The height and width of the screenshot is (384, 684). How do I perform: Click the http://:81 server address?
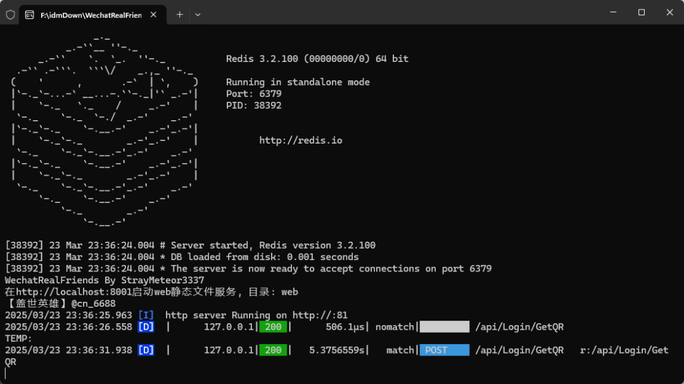320,315
